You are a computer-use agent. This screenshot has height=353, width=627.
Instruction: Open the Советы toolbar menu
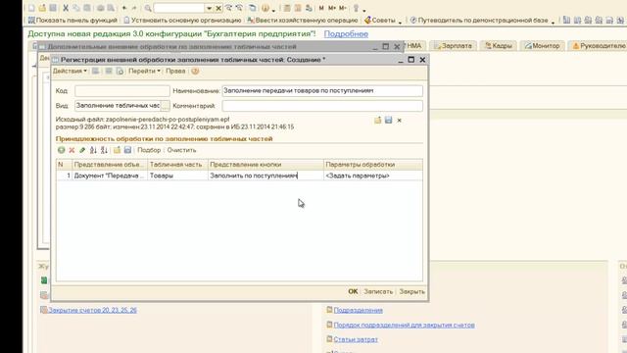click(x=382, y=20)
